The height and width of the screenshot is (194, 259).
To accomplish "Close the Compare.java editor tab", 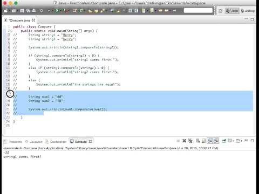I will tap(33, 20).
